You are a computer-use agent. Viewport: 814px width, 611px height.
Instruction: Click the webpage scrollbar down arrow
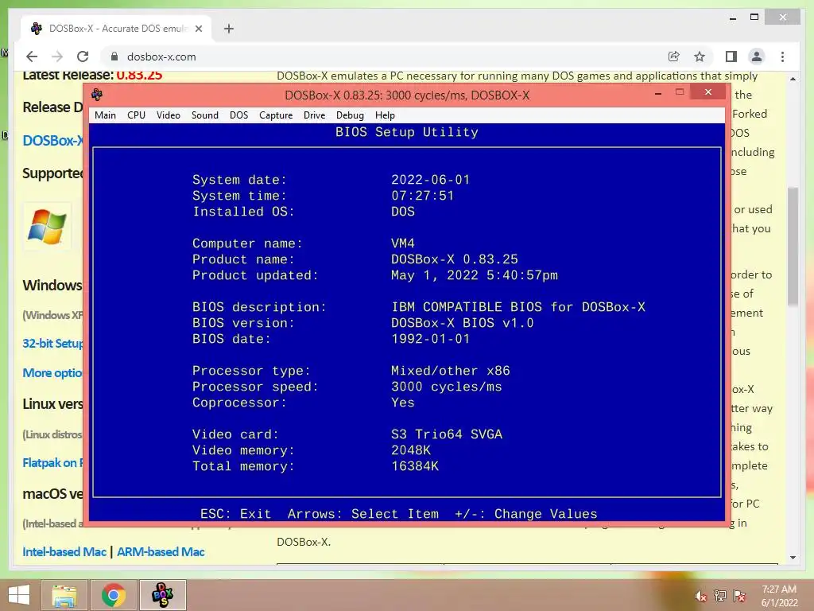point(793,558)
